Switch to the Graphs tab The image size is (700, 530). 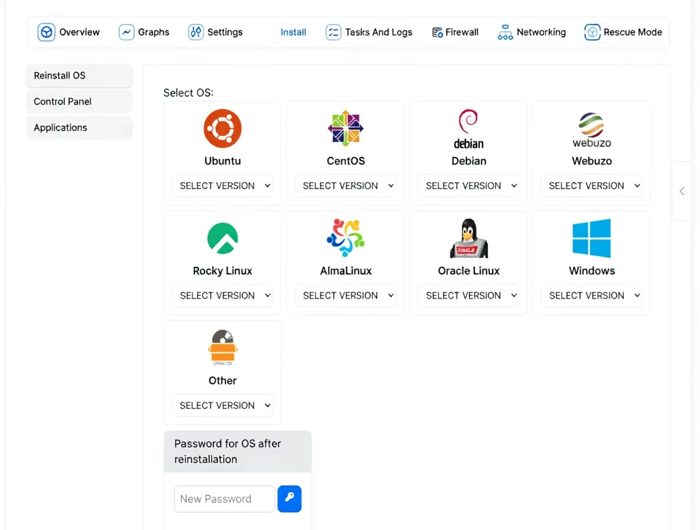[144, 32]
